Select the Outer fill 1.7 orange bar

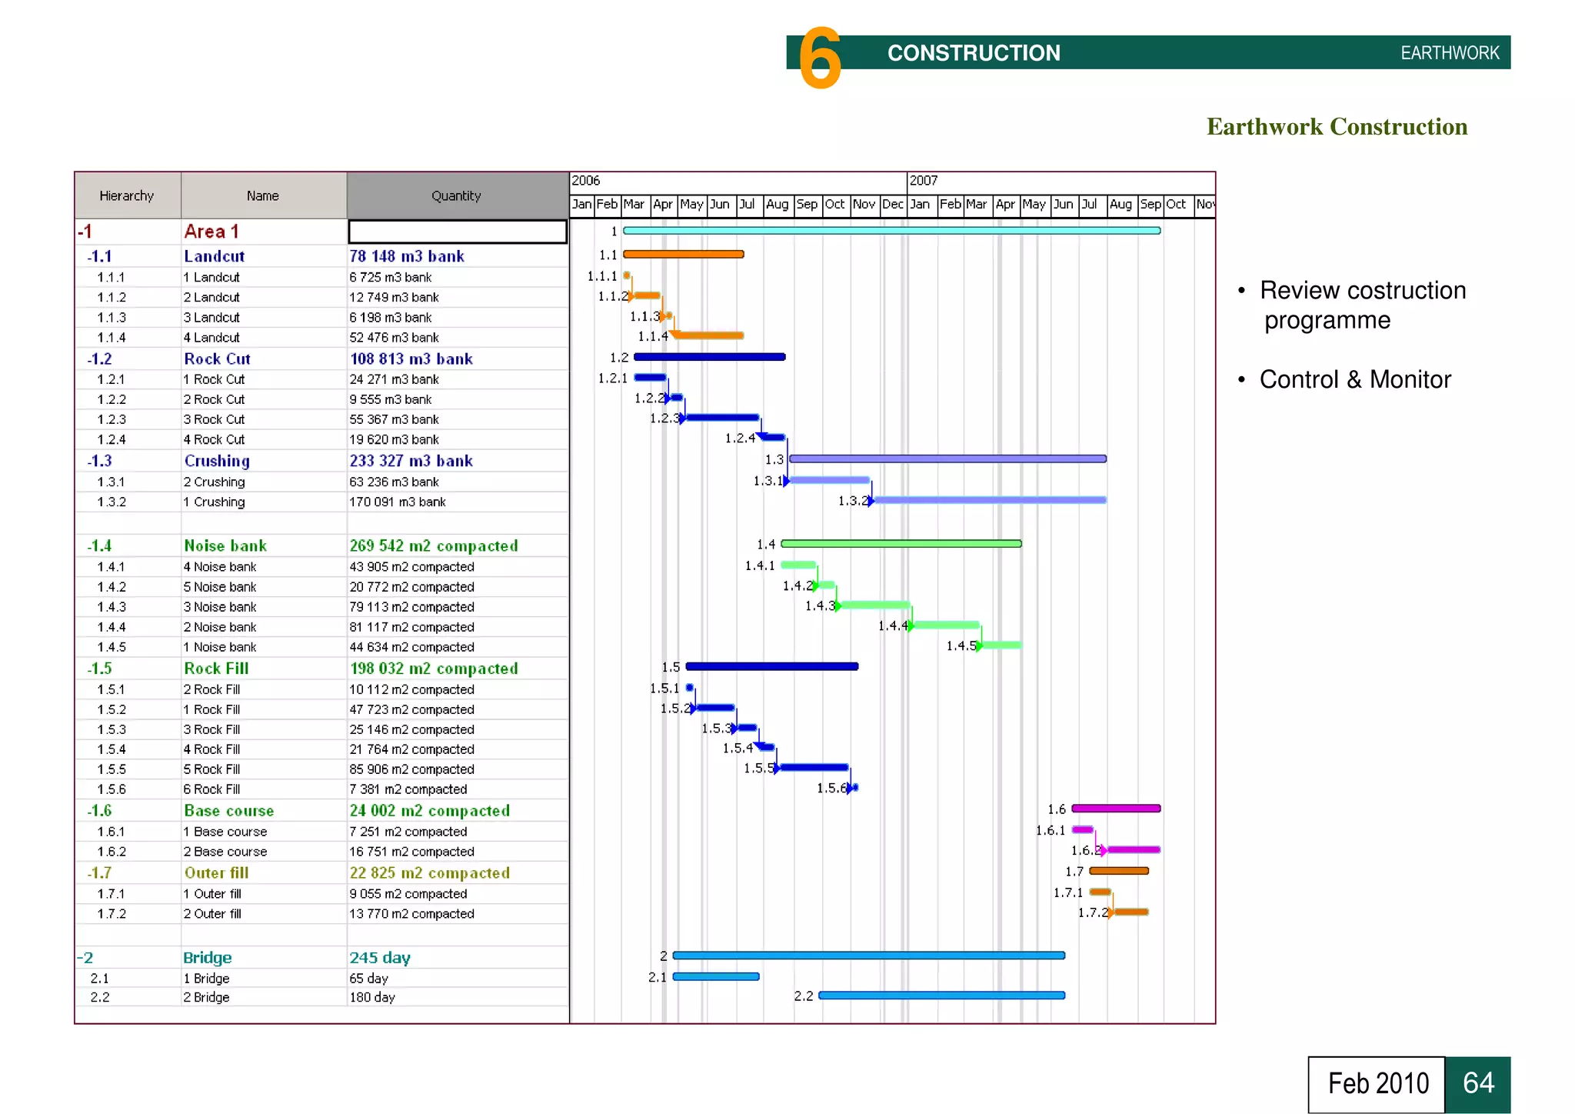point(1119,871)
